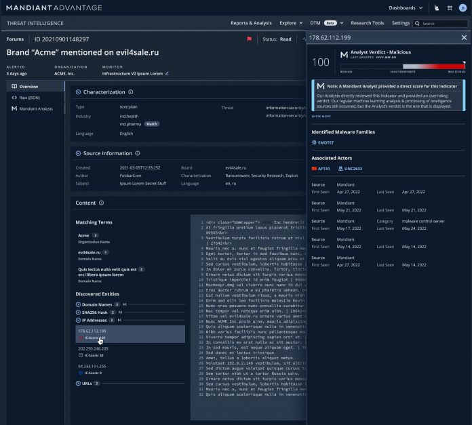
Task: Open Settings in top navigation
Action: (x=400, y=23)
